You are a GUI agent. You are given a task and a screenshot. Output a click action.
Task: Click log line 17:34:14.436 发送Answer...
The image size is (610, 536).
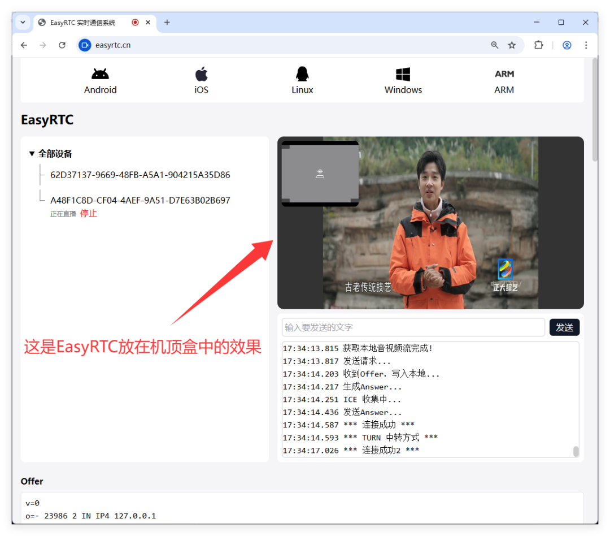click(x=342, y=412)
